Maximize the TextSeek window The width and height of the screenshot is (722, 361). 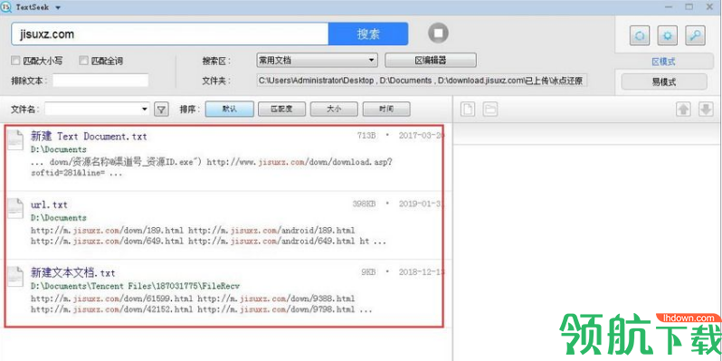[x=689, y=6]
